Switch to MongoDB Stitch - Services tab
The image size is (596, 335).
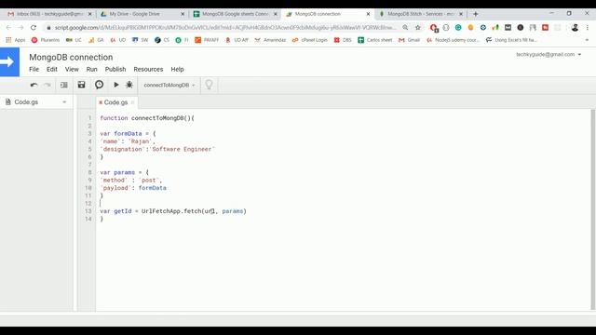(420, 14)
